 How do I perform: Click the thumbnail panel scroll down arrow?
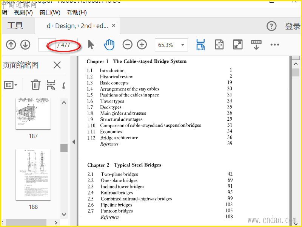pyautogui.click(x=64, y=215)
